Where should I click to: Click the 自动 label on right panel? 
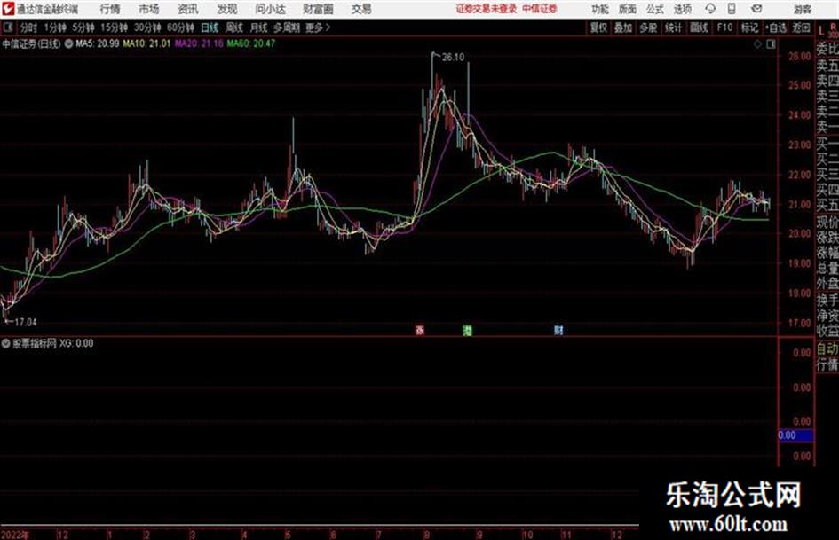(x=827, y=349)
